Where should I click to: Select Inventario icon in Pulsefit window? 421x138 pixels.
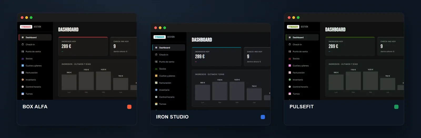click(x=290, y=80)
